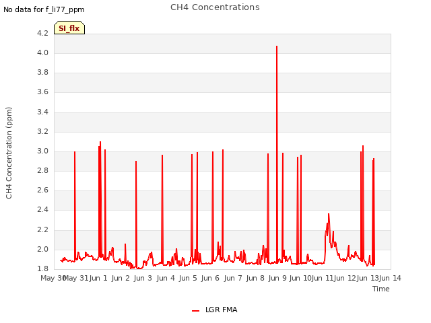Click the Jun 8 x-axis date label
This screenshot has height=323, width=431.
tap(255, 278)
